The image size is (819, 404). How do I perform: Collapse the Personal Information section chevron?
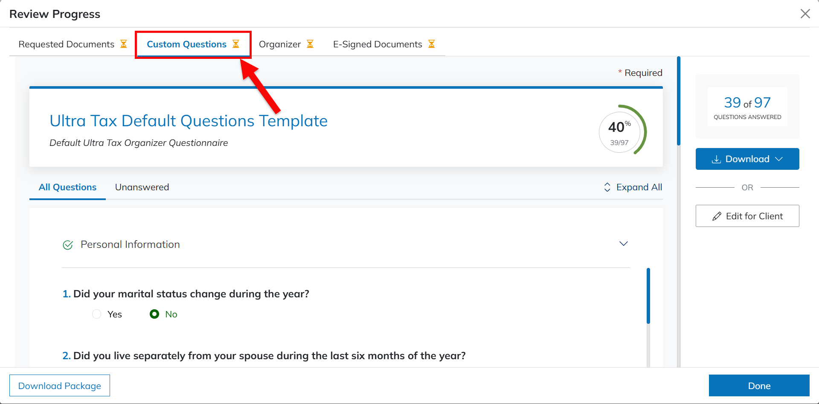pos(624,244)
